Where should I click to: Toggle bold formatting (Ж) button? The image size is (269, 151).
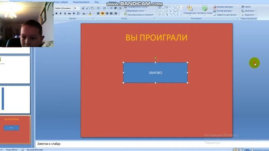coord(56,13)
